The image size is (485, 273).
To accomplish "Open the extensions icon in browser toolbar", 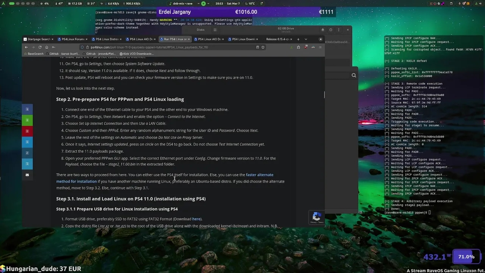I will point(299,47).
